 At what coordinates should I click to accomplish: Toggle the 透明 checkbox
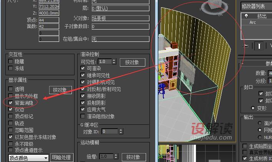pyautogui.click(x=11, y=89)
